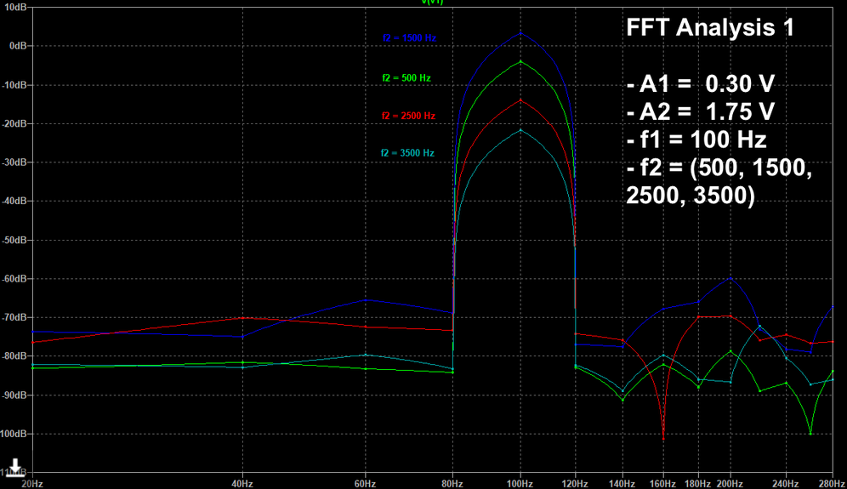Select the blue label 'f2 = 1500 Hz'
Image resolution: width=847 pixels, height=489 pixels.
click(x=409, y=37)
